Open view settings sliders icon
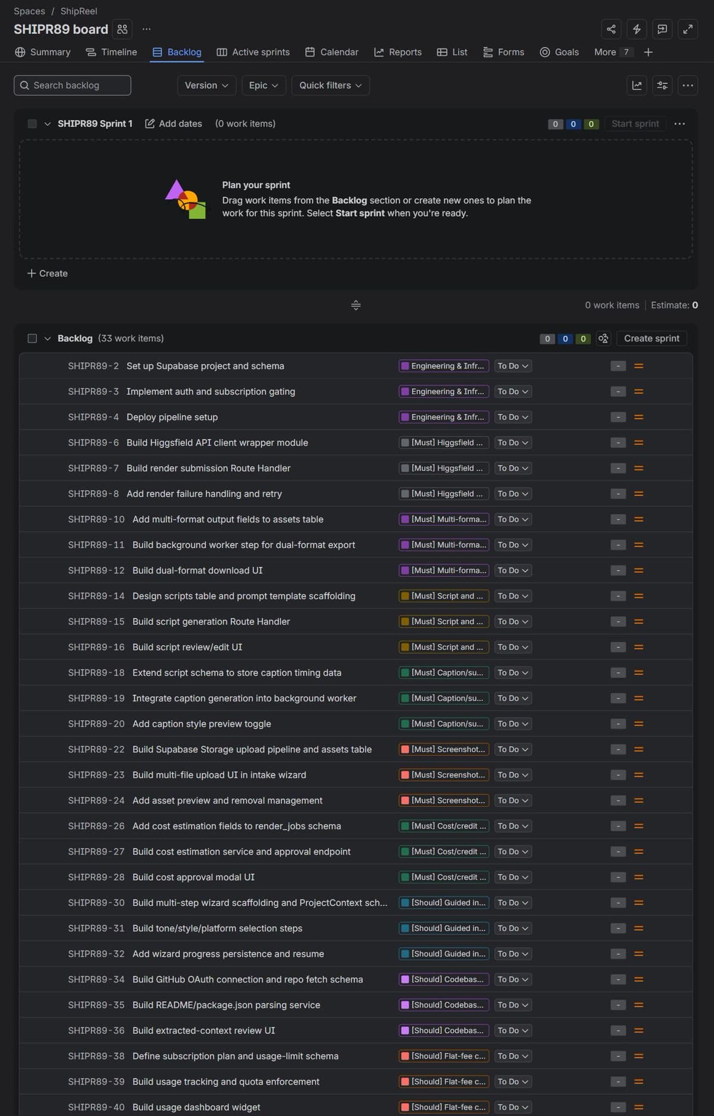Screen dimensions: 714x1116 (x=662, y=85)
